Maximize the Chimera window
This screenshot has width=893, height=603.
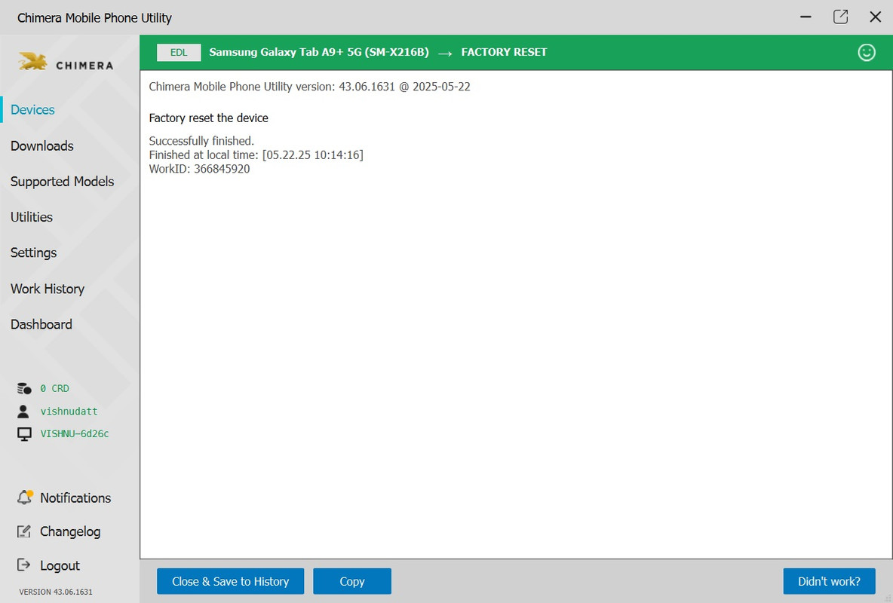click(841, 17)
